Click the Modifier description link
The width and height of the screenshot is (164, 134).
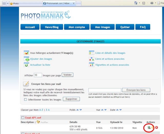[x=44, y=122]
